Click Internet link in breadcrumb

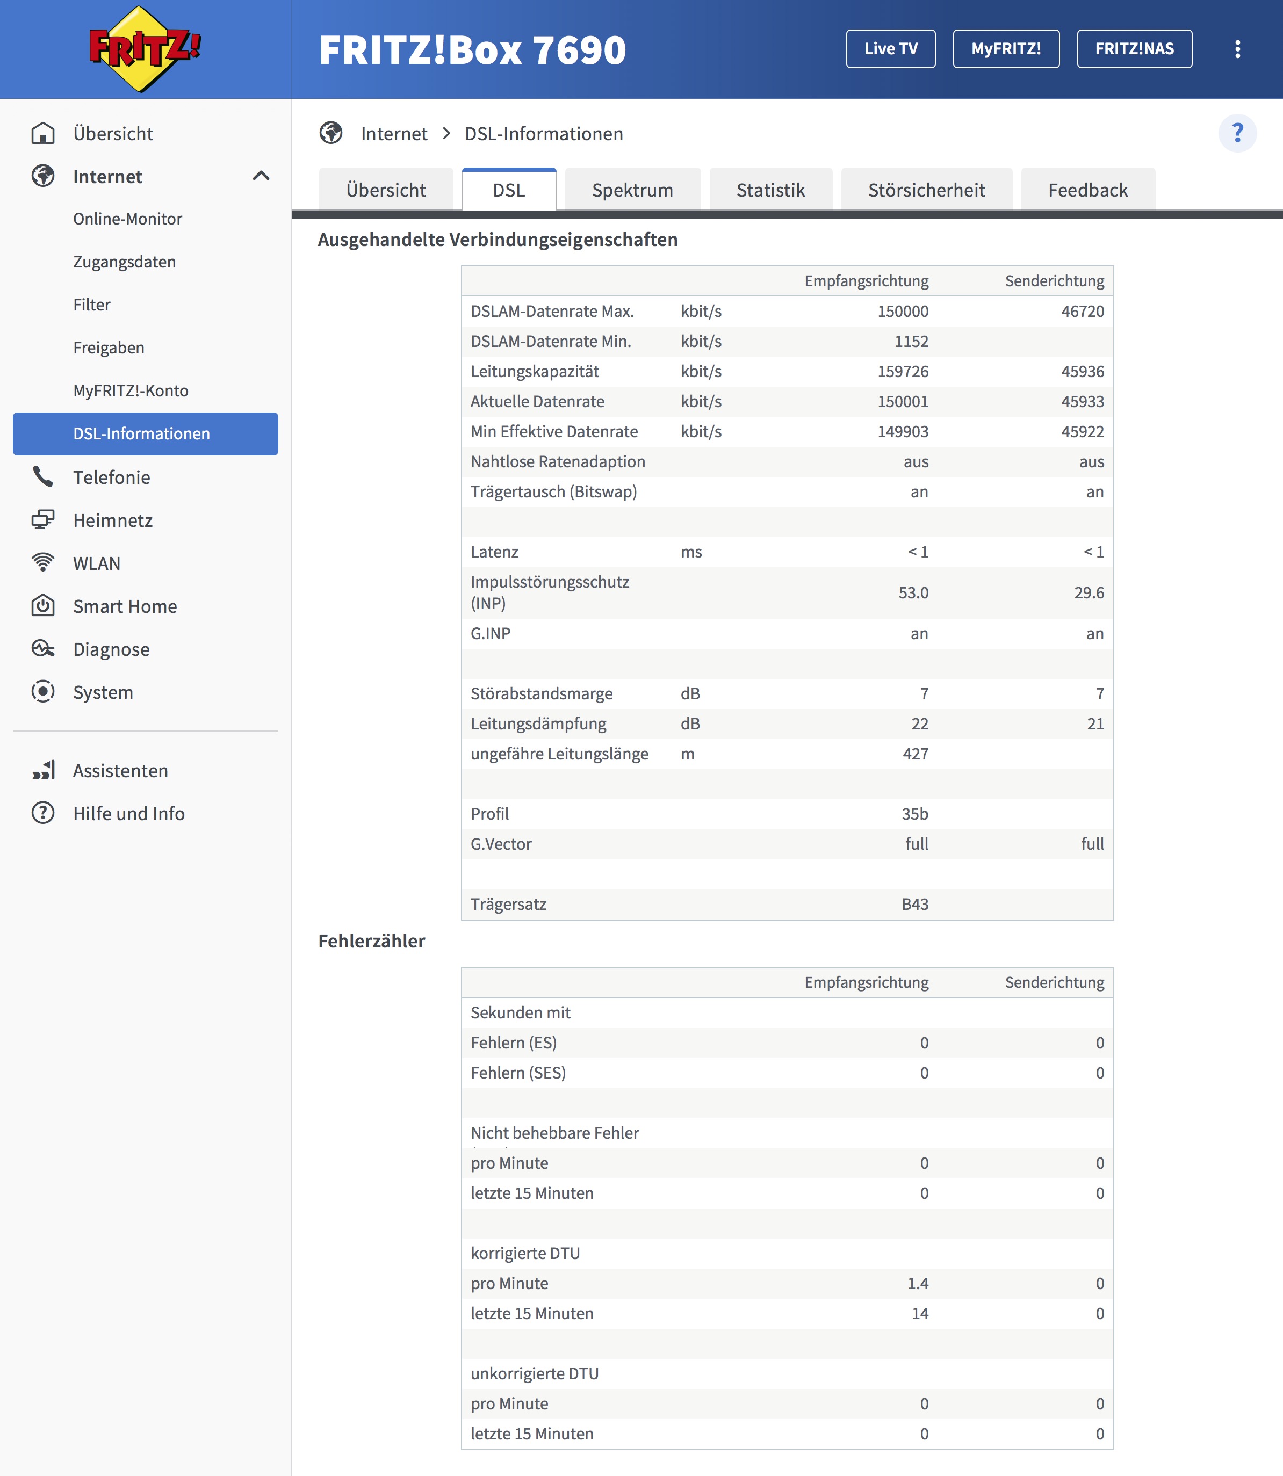(394, 134)
